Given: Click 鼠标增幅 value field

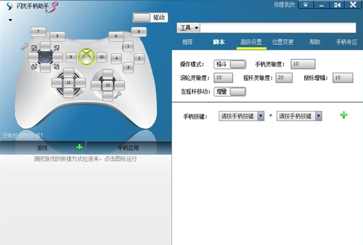Looking at the screenshot, I should [343, 78].
